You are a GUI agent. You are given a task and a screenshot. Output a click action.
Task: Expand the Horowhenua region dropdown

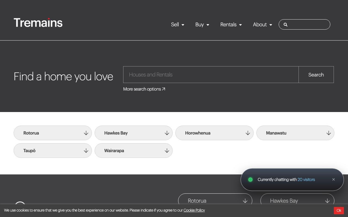[x=215, y=133]
